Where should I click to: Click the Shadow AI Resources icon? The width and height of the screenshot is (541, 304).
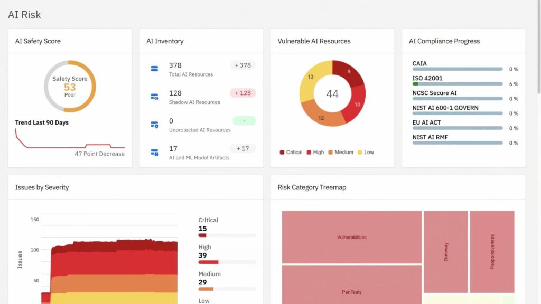point(155,97)
